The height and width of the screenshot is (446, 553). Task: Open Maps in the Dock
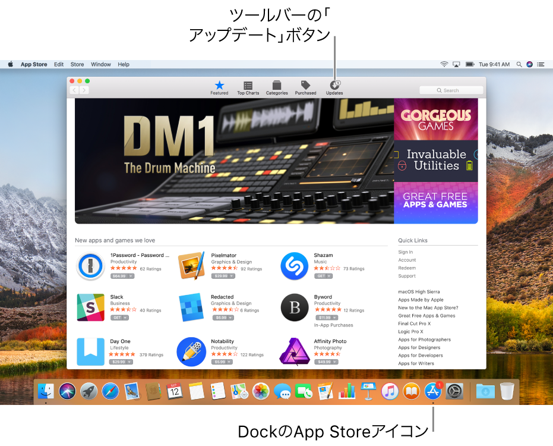(239, 391)
